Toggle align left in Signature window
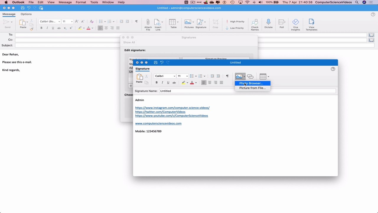378x213 pixels. click(204, 83)
